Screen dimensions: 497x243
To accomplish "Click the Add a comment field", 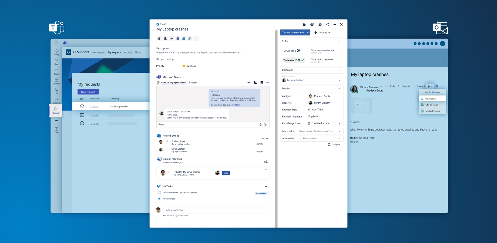I will tap(216, 210).
